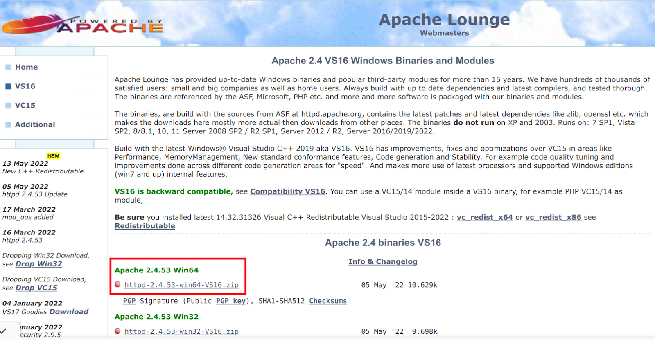Click the dark blue square beside VS16
This screenshot has height=340, width=655.
click(8, 86)
